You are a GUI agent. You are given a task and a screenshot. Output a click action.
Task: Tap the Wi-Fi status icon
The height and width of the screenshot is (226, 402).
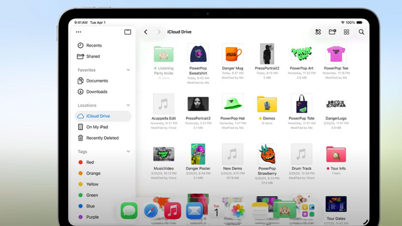click(343, 23)
